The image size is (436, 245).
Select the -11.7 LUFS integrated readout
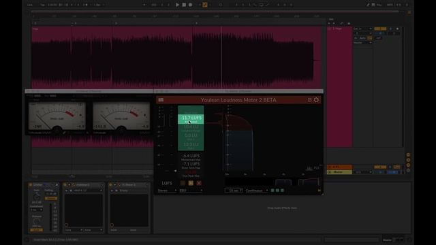pos(191,119)
